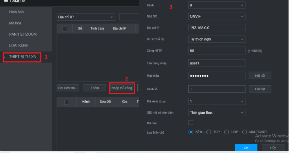Enable the Mã hóa checkbox in the dialog

(x=191, y=123)
